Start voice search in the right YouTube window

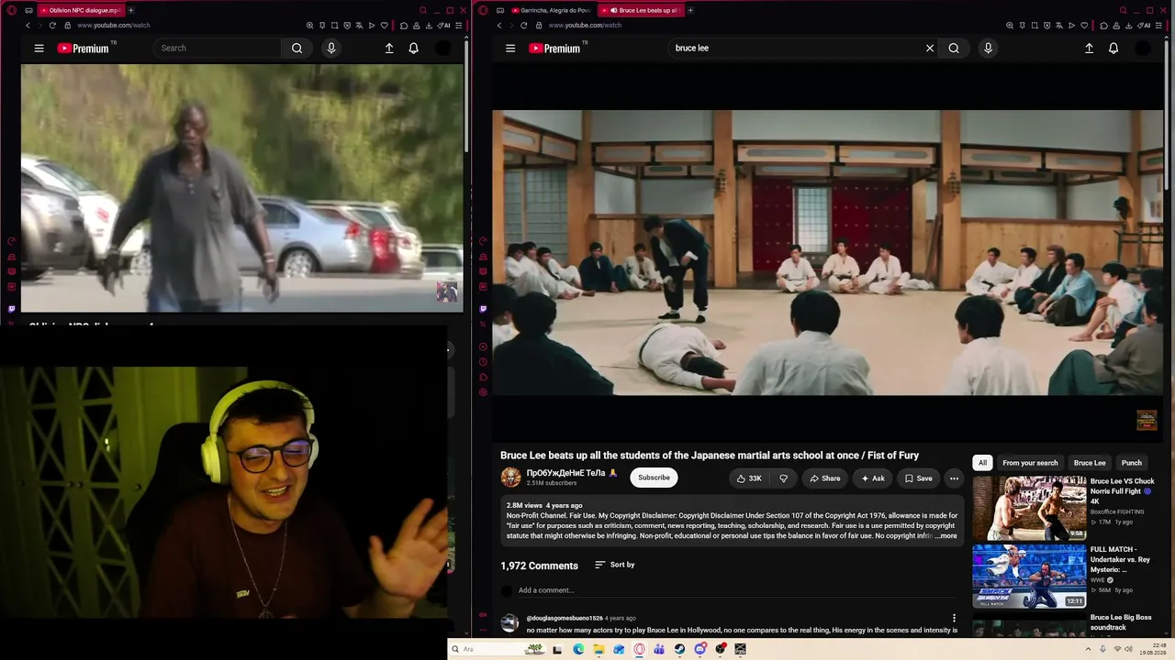[x=988, y=48]
